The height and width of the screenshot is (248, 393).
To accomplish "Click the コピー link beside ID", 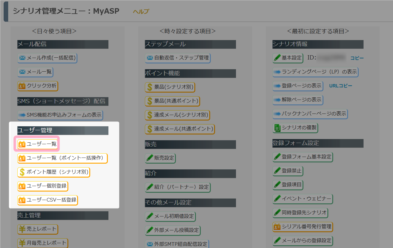I will [357, 58].
